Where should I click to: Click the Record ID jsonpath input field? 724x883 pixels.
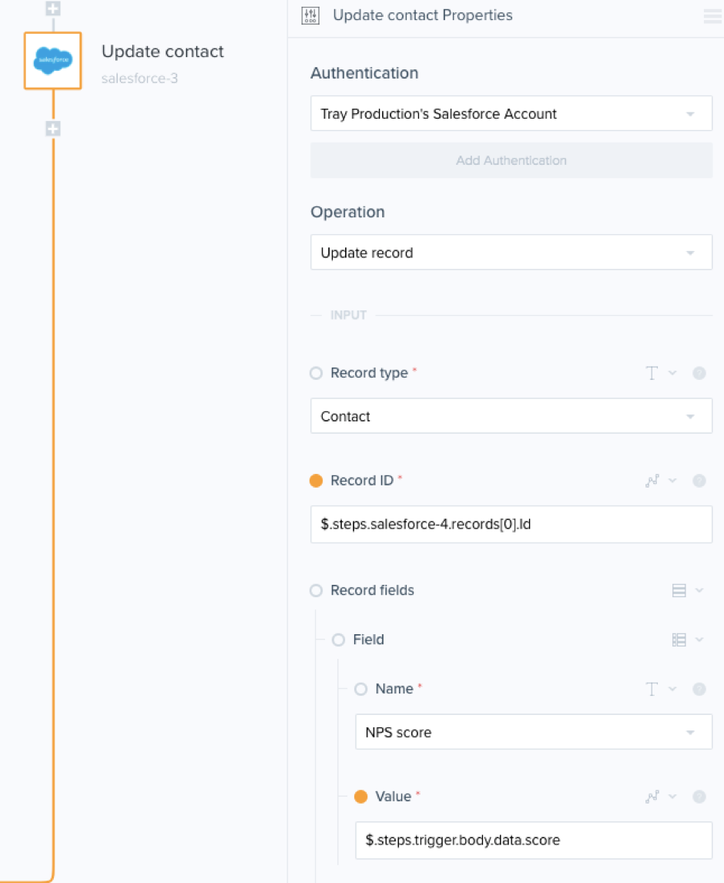(511, 524)
